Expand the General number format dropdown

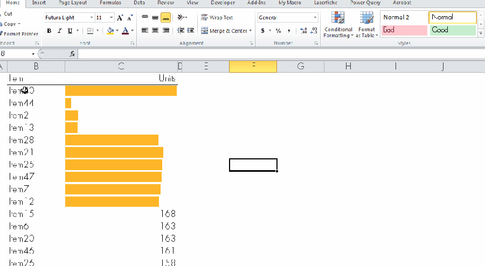tap(315, 18)
